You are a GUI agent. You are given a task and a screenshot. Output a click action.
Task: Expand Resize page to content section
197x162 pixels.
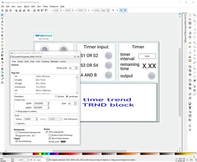pos(26,111)
